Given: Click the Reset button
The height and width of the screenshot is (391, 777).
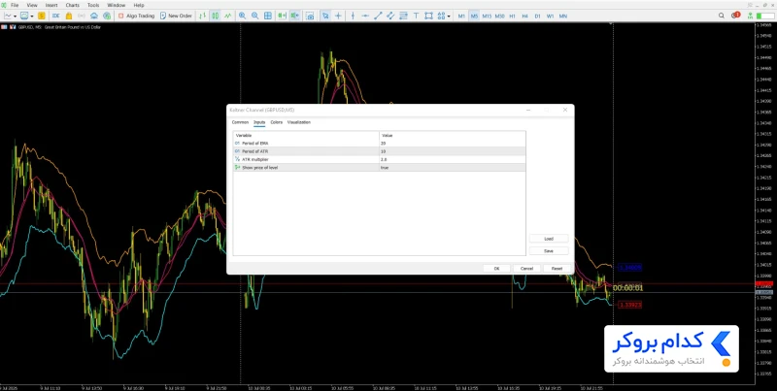Looking at the screenshot, I should point(557,268).
